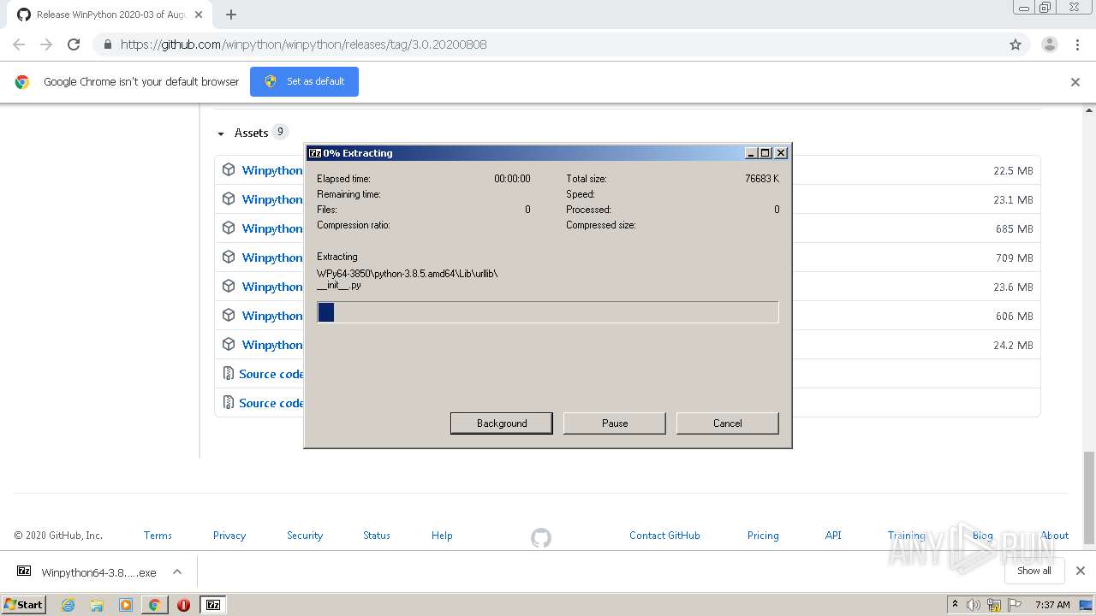Image resolution: width=1096 pixels, height=616 pixels.
Task: Go forward in Chrome
Action: pos(46,44)
